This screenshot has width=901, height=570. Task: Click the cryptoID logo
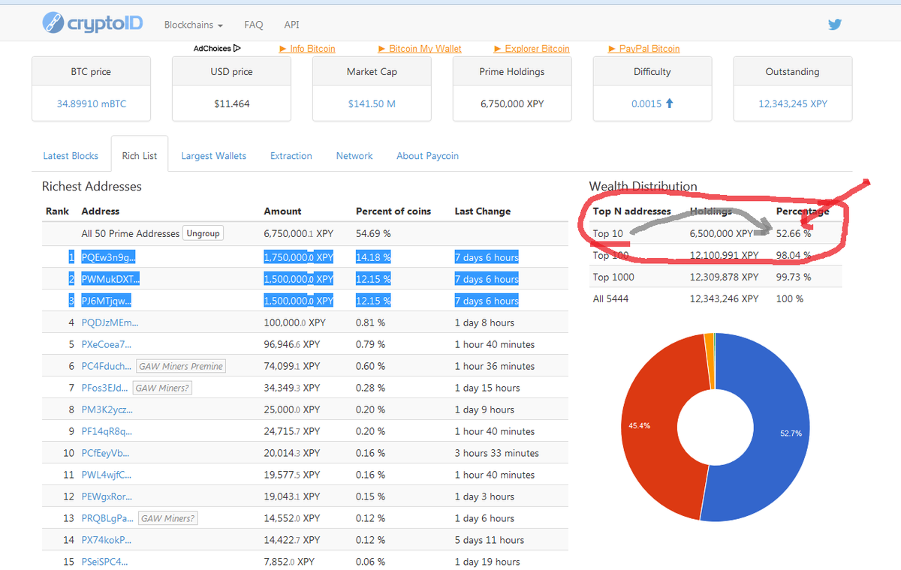tap(92, 23)
